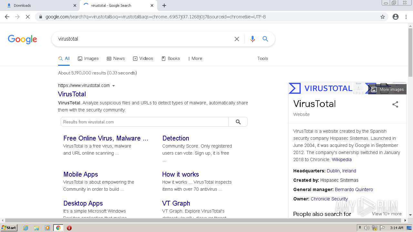Click the vertical scrollbar down arrow
413x232 pixels.
pos(410,215)
